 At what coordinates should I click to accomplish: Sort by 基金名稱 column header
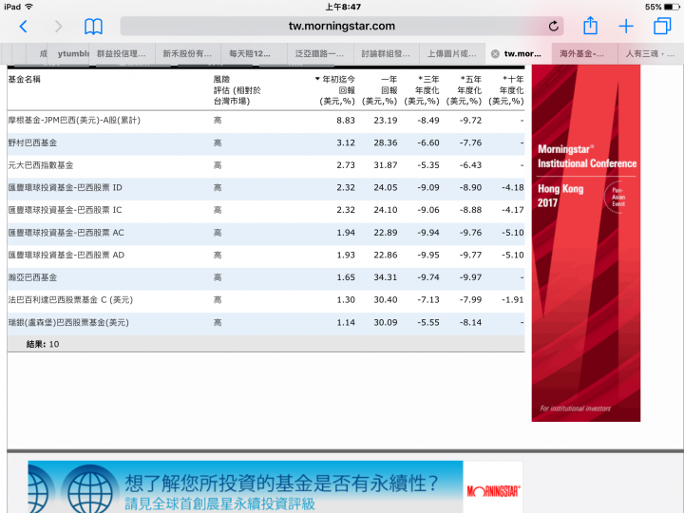[25, 79]
